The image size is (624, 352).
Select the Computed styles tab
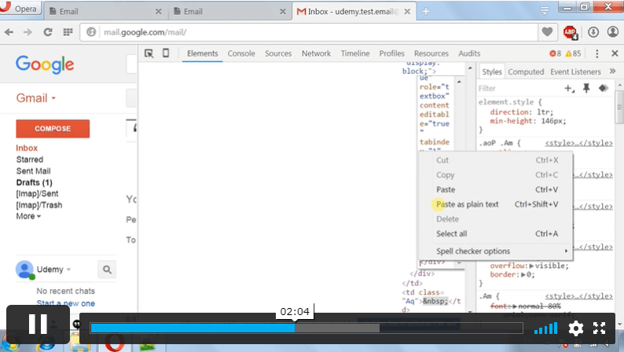coord(526,72)
